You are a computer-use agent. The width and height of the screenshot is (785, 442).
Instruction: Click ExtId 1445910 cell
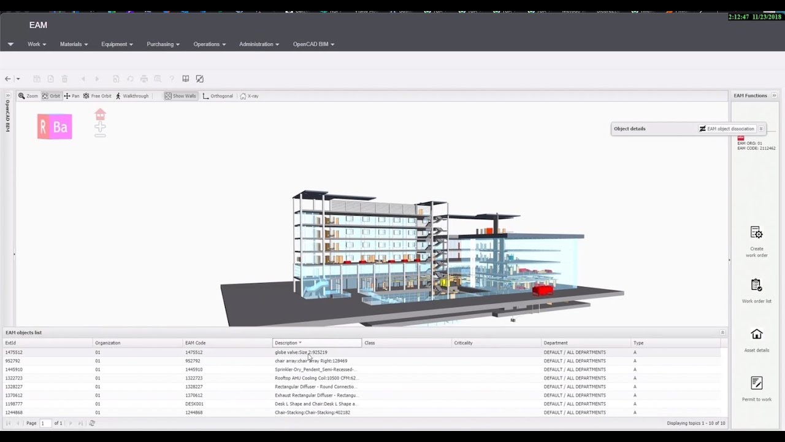tap(48, 370)
